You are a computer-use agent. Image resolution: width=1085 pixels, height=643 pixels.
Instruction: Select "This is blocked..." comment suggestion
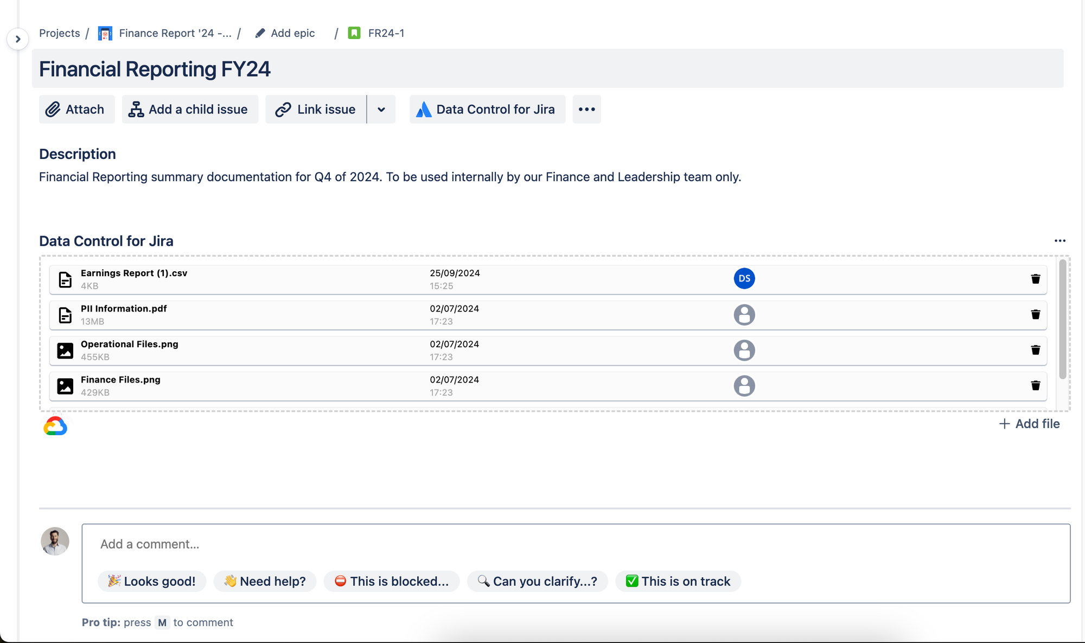coord(392,581)
